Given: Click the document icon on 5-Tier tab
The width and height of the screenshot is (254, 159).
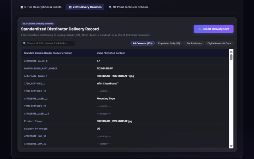Looking at the screenshot, I should click(x=22, y=7).
